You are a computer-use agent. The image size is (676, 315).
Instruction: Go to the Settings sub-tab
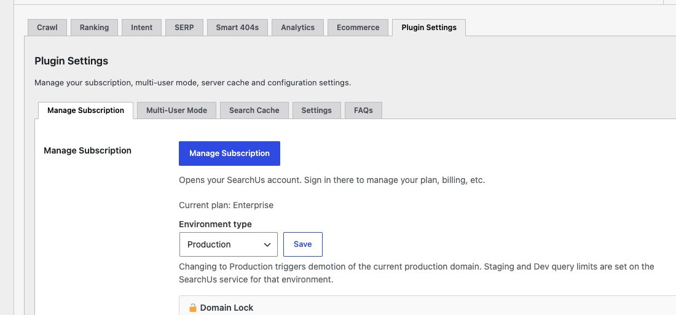(x=316, y=111)
